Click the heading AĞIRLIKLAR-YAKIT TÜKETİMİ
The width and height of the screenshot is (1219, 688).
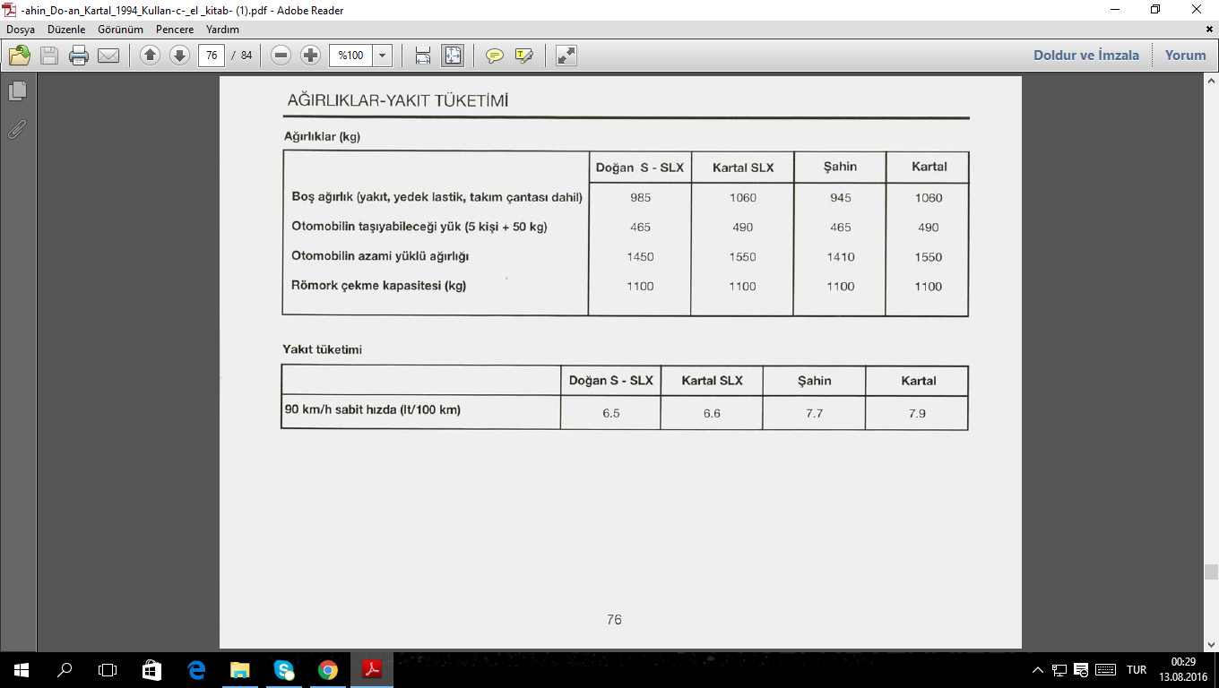coord(398,100)
